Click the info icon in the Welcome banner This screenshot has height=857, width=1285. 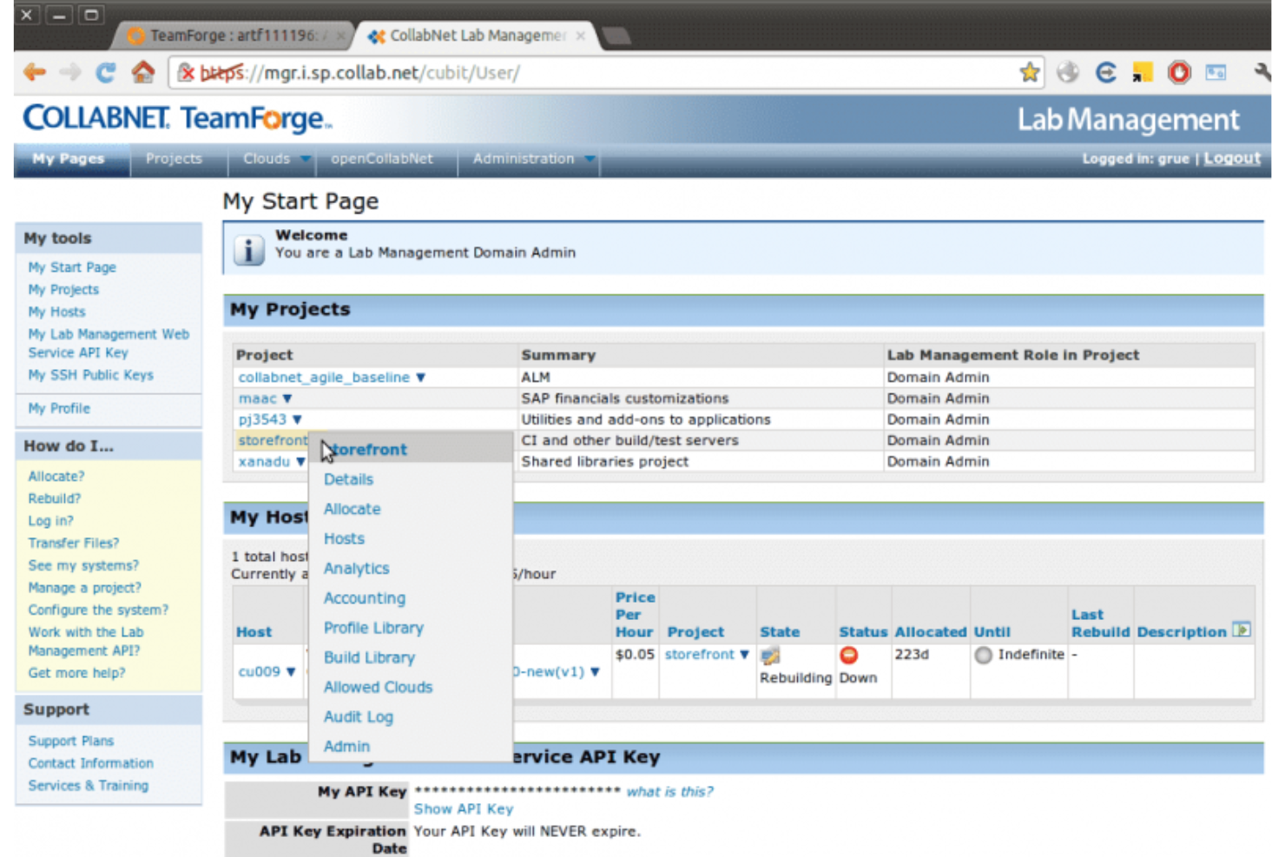(249, 249)
